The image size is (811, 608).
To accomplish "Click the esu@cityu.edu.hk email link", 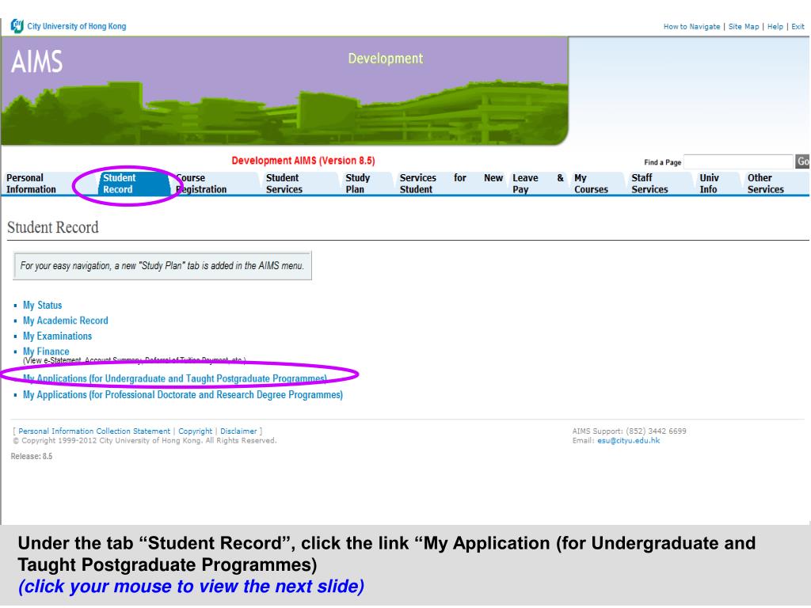I will point(628,441).
